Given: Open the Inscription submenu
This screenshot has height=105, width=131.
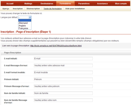Looking at the screenshot, I should (x=18, y=9).
